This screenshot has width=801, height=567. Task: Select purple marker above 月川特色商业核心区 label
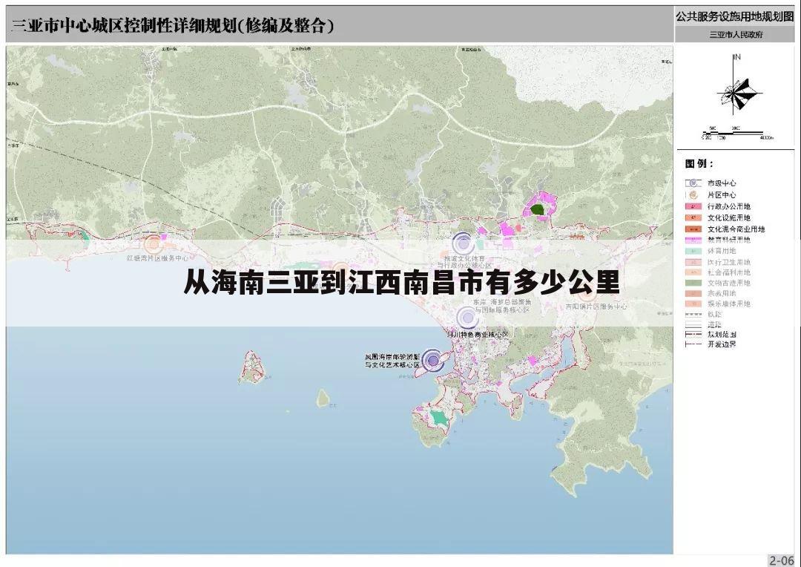467,318
